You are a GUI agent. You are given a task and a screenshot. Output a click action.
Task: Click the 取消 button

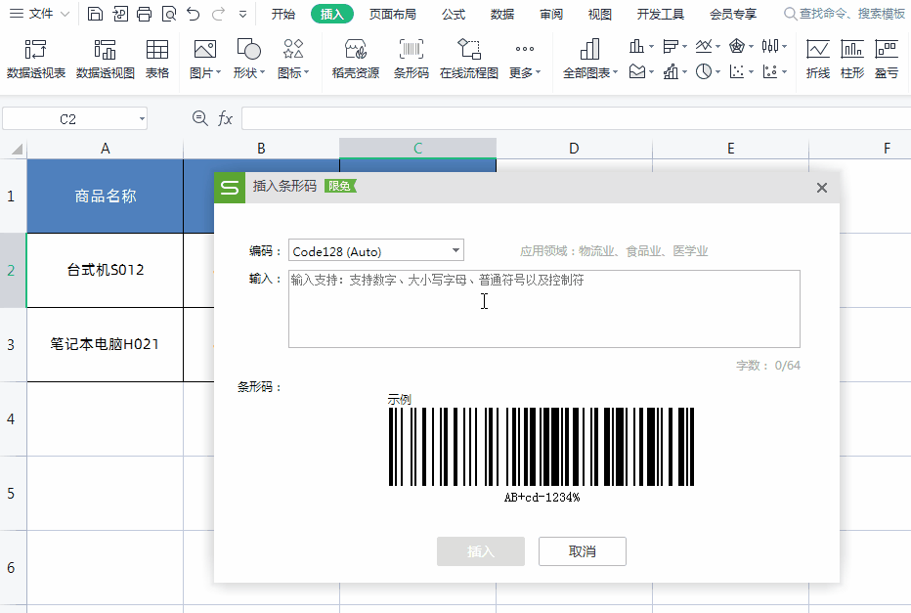(x=583, y=550)
